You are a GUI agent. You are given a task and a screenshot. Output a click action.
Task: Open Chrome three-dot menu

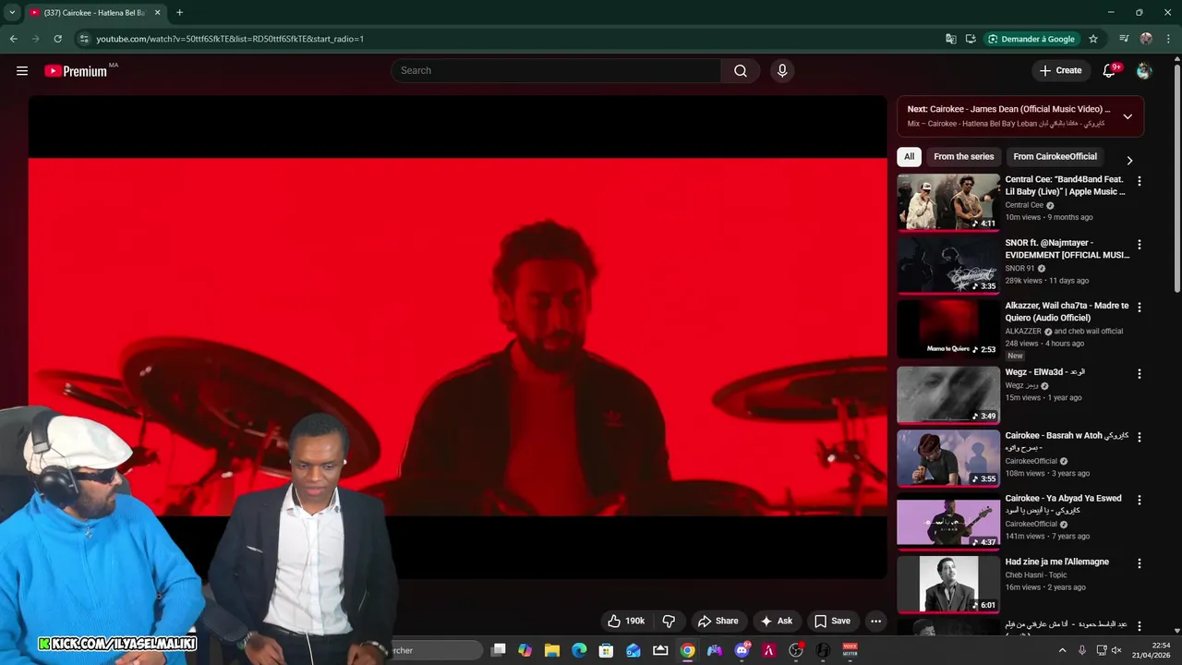point(1168,39)
